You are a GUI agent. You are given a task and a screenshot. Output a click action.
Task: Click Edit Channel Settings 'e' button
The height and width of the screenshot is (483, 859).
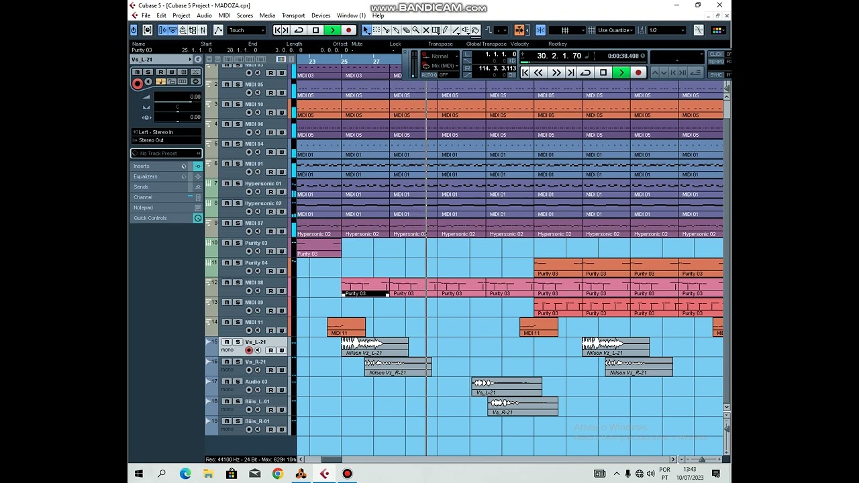pos(197,60)
